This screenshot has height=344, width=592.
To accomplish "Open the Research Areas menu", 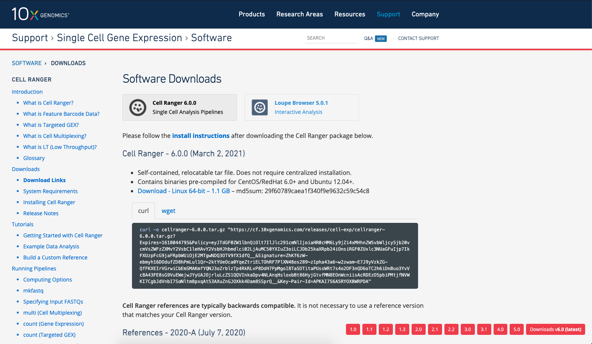I will point(300,14).
